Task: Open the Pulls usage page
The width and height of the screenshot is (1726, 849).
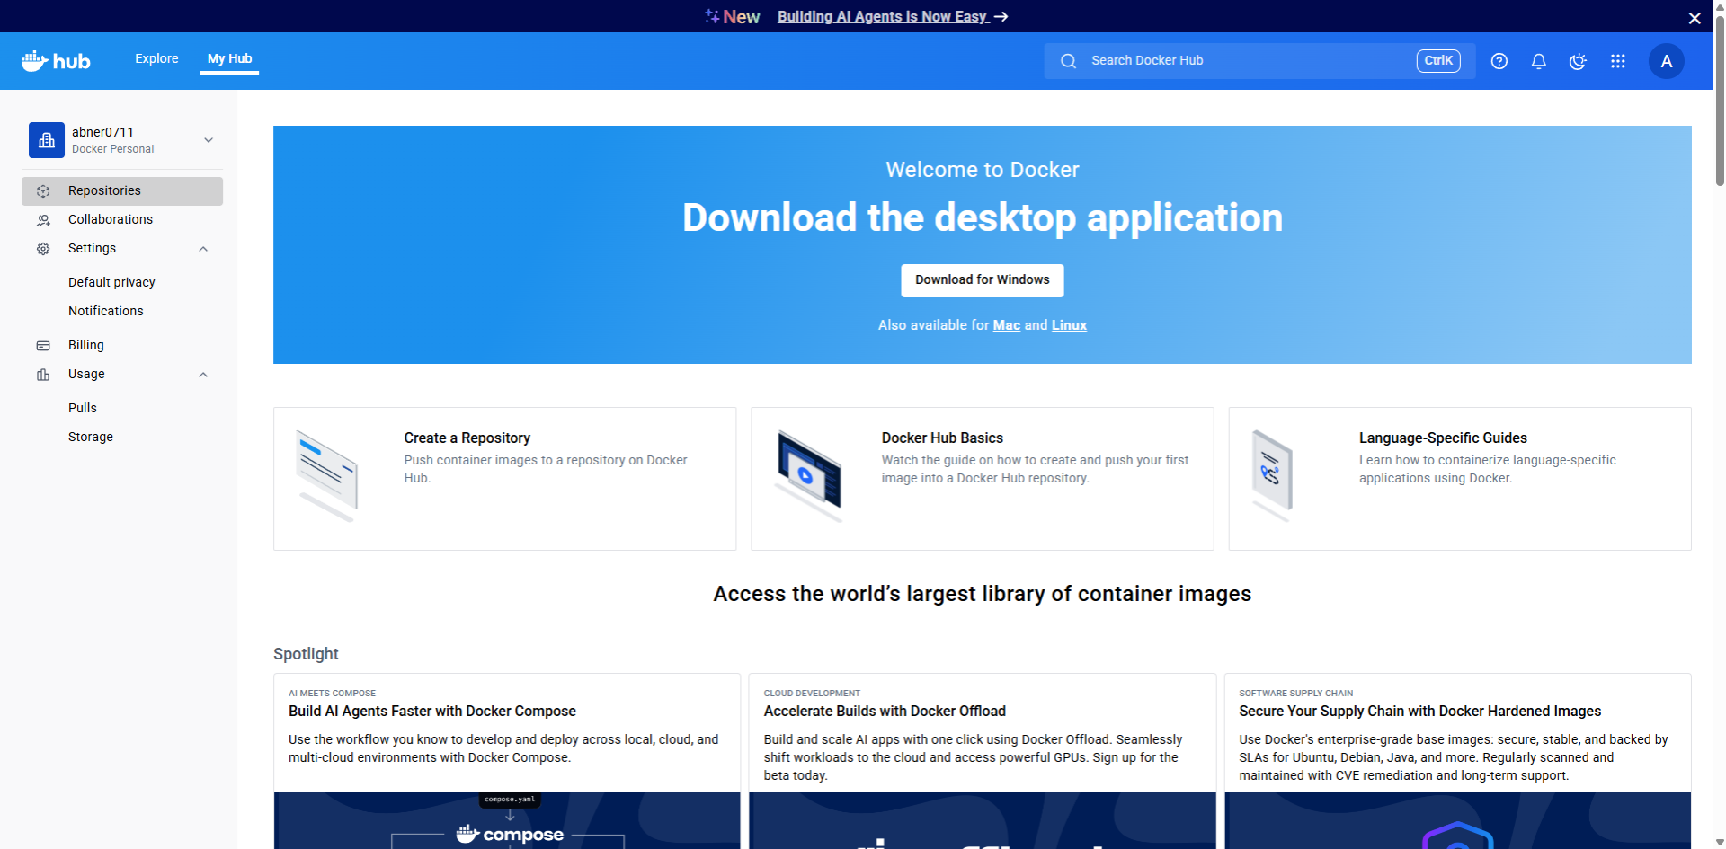Action: (82, 408)
